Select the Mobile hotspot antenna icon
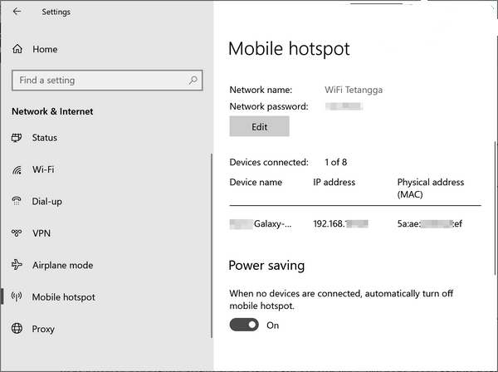This screenshot has width=498, height=372. (x=17, y=296)
